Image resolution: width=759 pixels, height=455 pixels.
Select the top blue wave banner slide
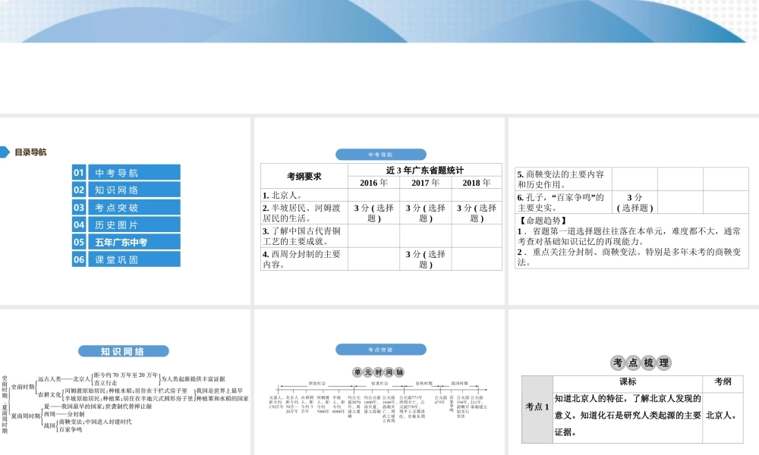(379, 21)
